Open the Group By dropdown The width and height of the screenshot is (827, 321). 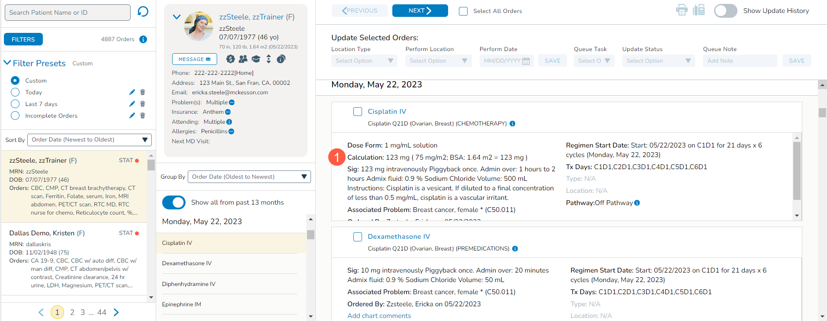[x=249, y=177]
